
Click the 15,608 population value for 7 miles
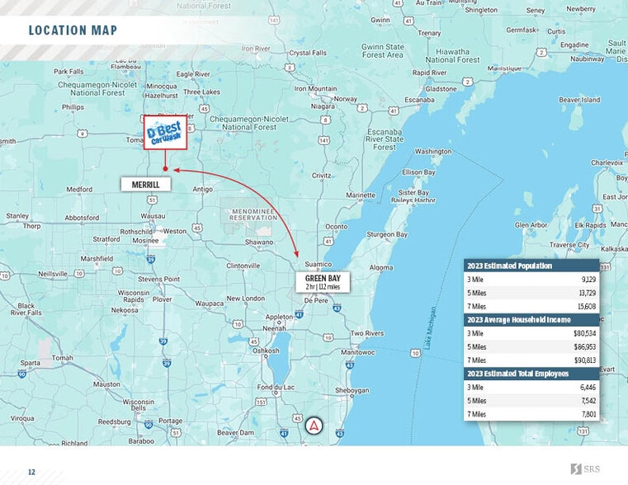coord(585,306)
